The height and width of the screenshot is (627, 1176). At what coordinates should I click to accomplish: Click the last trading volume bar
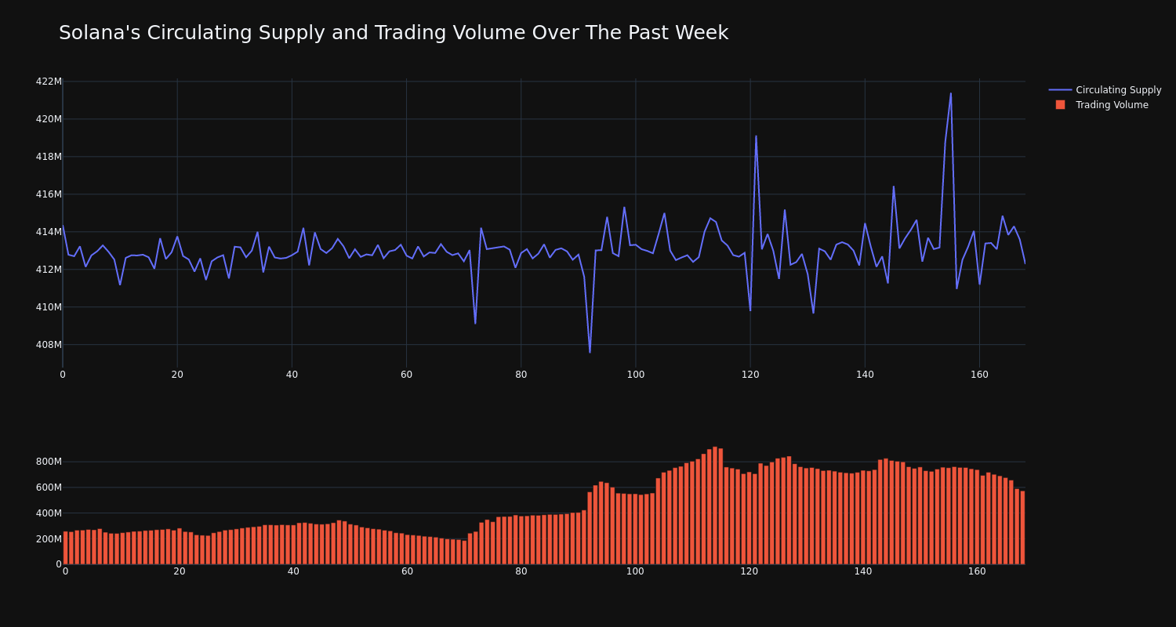(1022, 527)
